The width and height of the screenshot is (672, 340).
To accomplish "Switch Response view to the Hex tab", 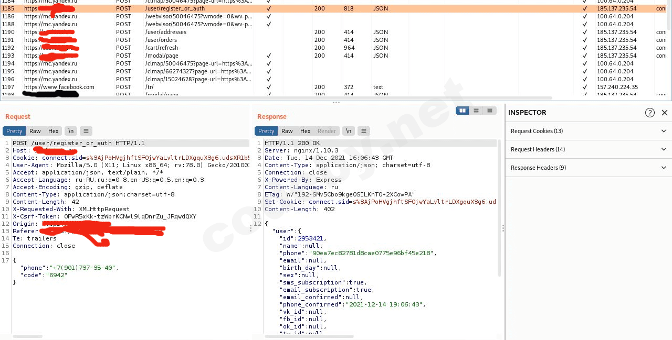I will 306,131.
